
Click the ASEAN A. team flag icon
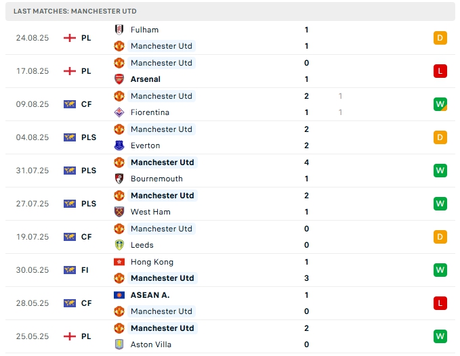pyautogui.click(x=119, y=295)
